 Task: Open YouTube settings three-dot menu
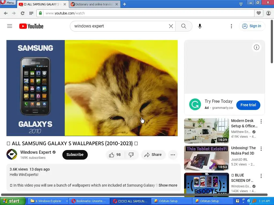(231, 26)
